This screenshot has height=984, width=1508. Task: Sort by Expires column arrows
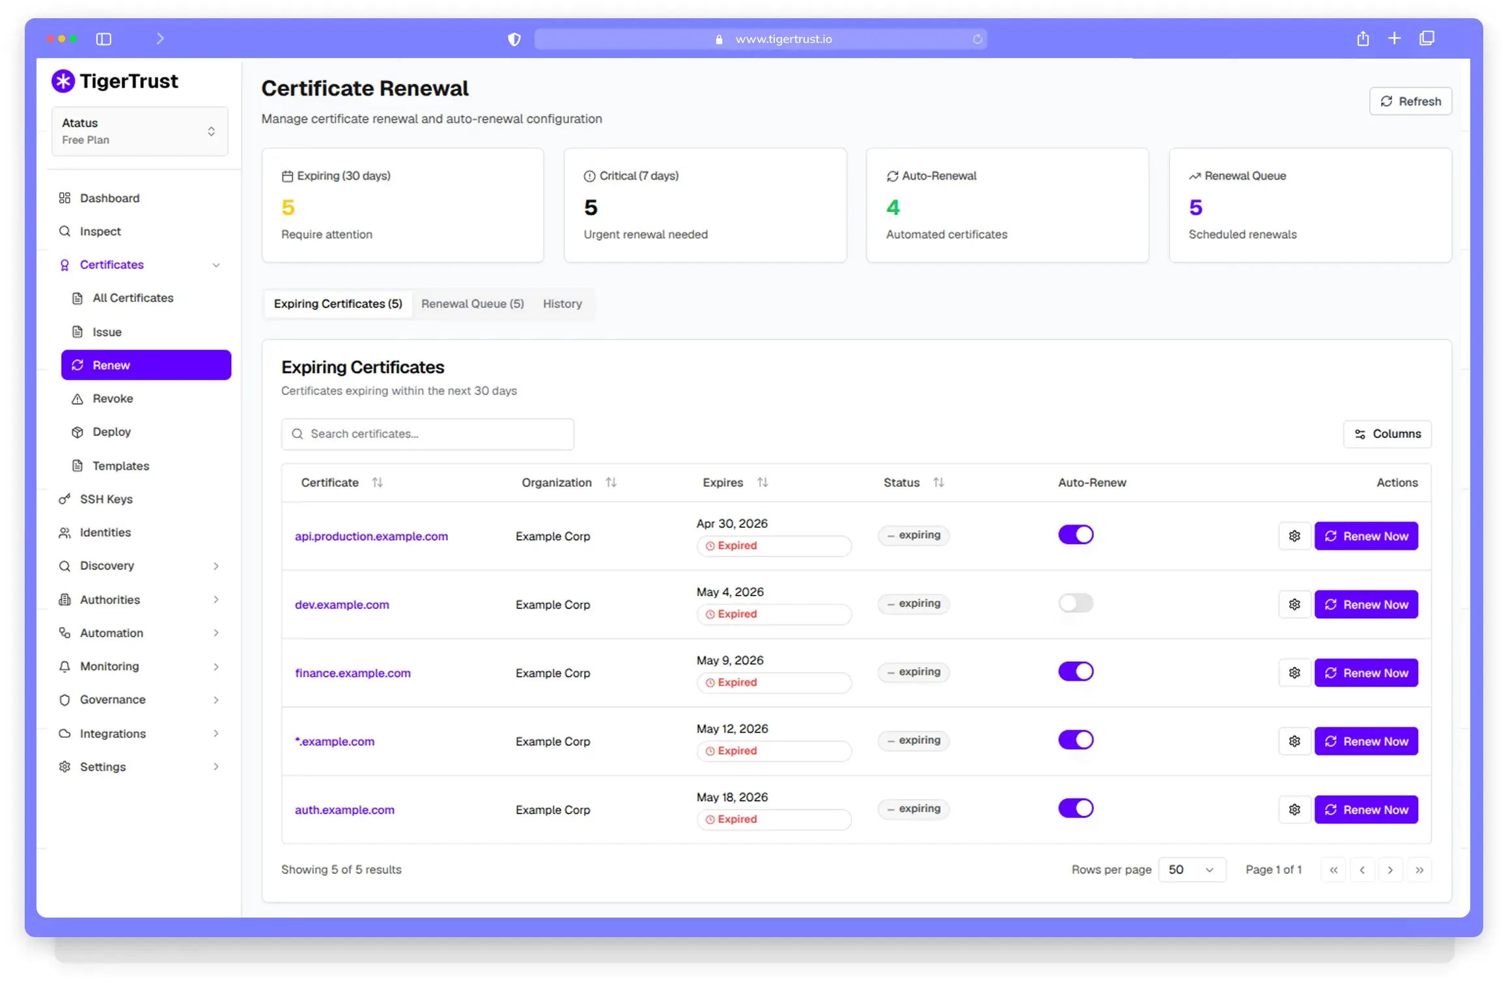click(x=762, y=482)
